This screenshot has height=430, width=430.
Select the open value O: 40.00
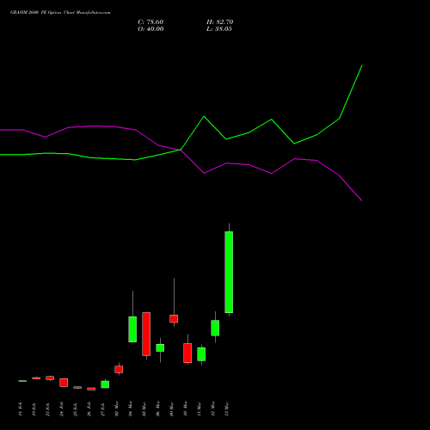tap(150, 29)
